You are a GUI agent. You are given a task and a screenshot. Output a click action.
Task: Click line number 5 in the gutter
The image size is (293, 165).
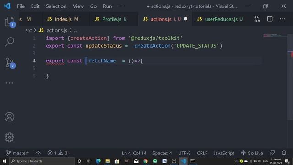[x=34, y=68]
